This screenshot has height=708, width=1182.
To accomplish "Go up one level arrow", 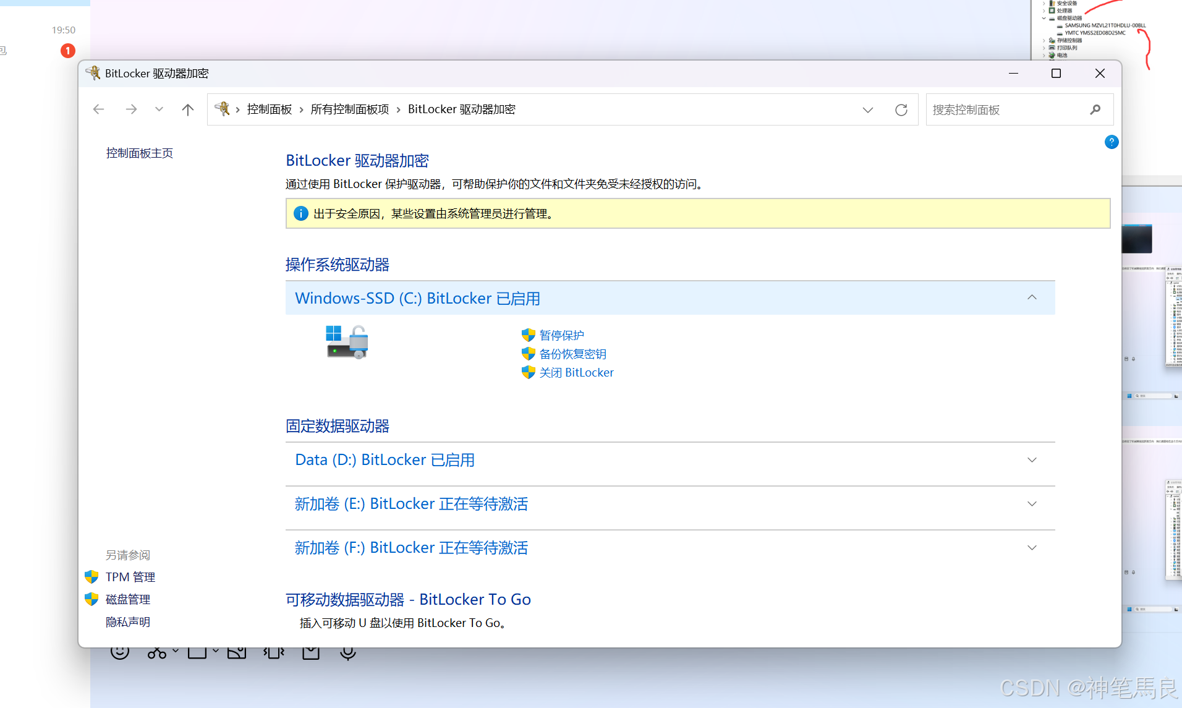I will coord(188,109).
